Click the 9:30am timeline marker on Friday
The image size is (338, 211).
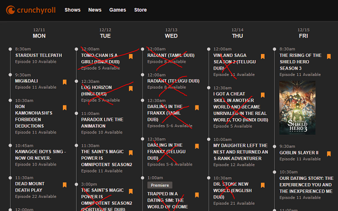pos(275,147)
